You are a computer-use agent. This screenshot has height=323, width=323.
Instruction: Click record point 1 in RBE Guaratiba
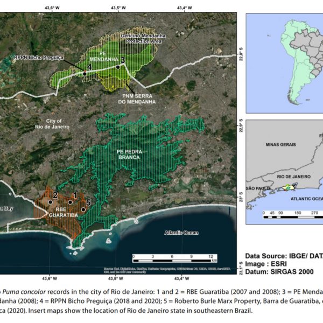tap(71, 202)
